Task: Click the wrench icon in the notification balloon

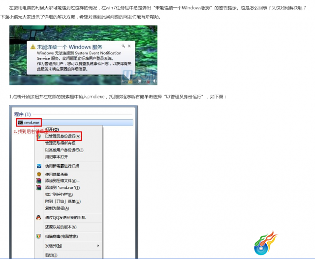Action: click(124, 46)
